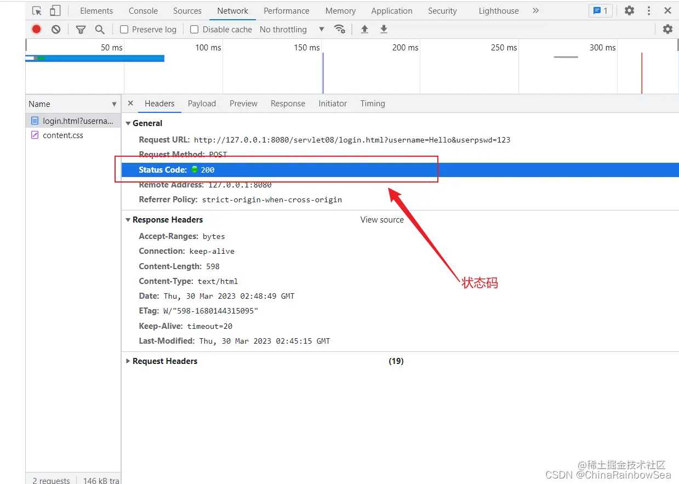Select the Headers sub-tab

tap(159, 104)
